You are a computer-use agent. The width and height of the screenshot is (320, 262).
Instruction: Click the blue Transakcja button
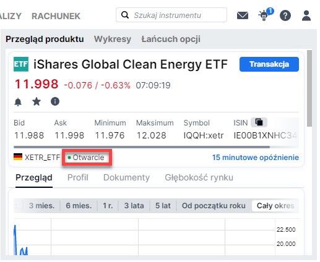[x=269, y=64]
